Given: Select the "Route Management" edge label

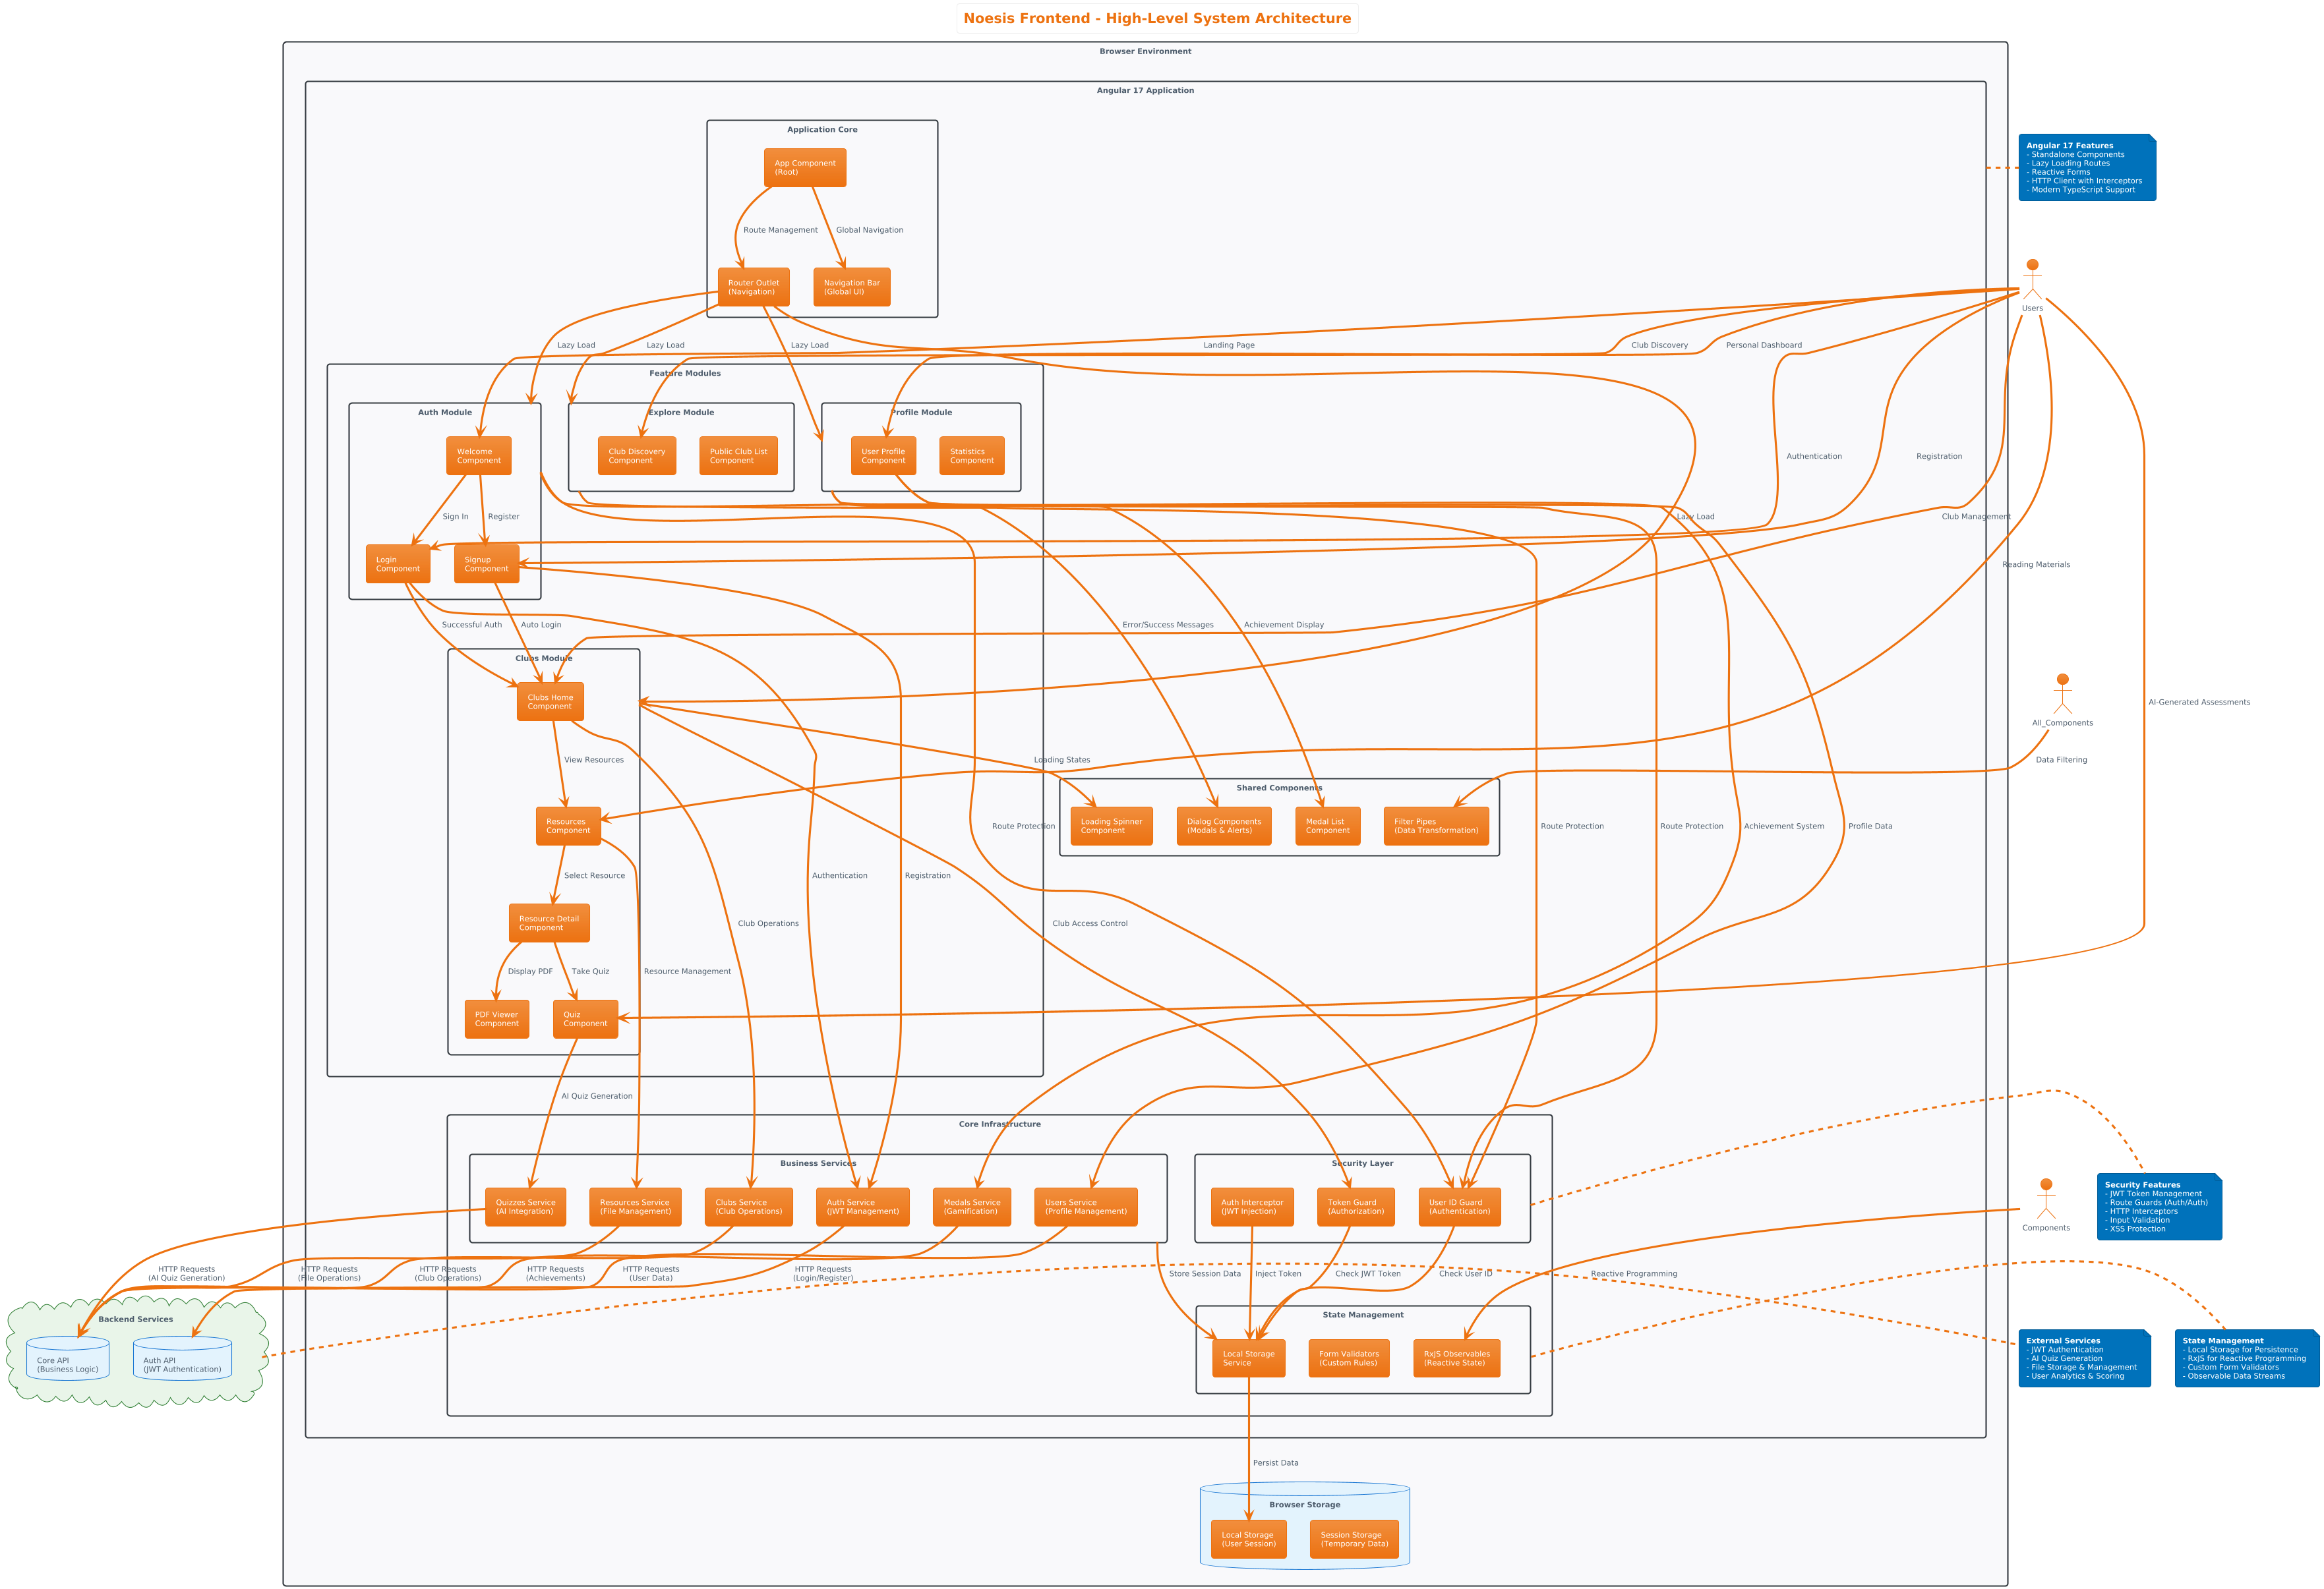Looking at the screenshot, I should click(x=781, y=230).
